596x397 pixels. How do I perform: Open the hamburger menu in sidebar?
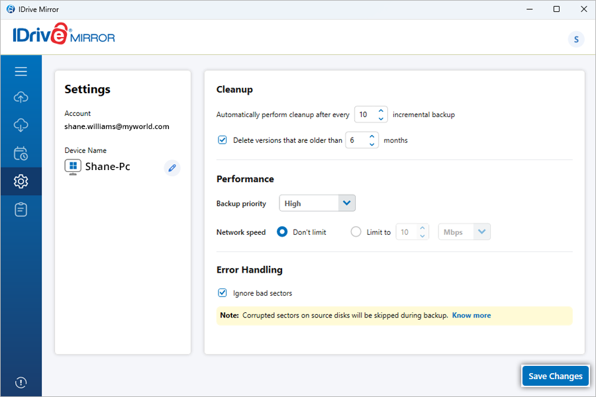tap(21, 71)
